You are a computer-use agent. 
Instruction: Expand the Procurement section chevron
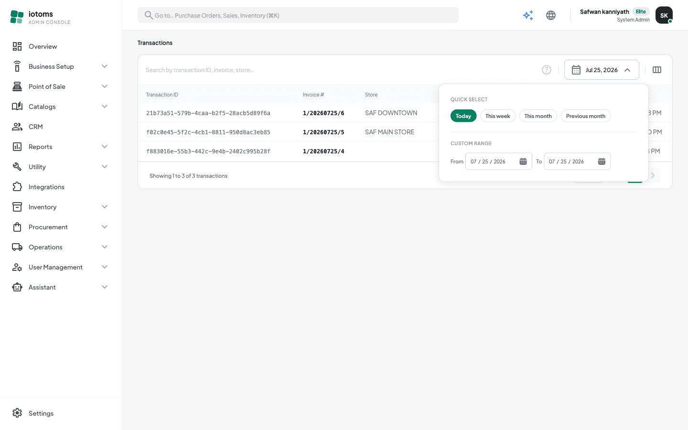tap(105, 227)
